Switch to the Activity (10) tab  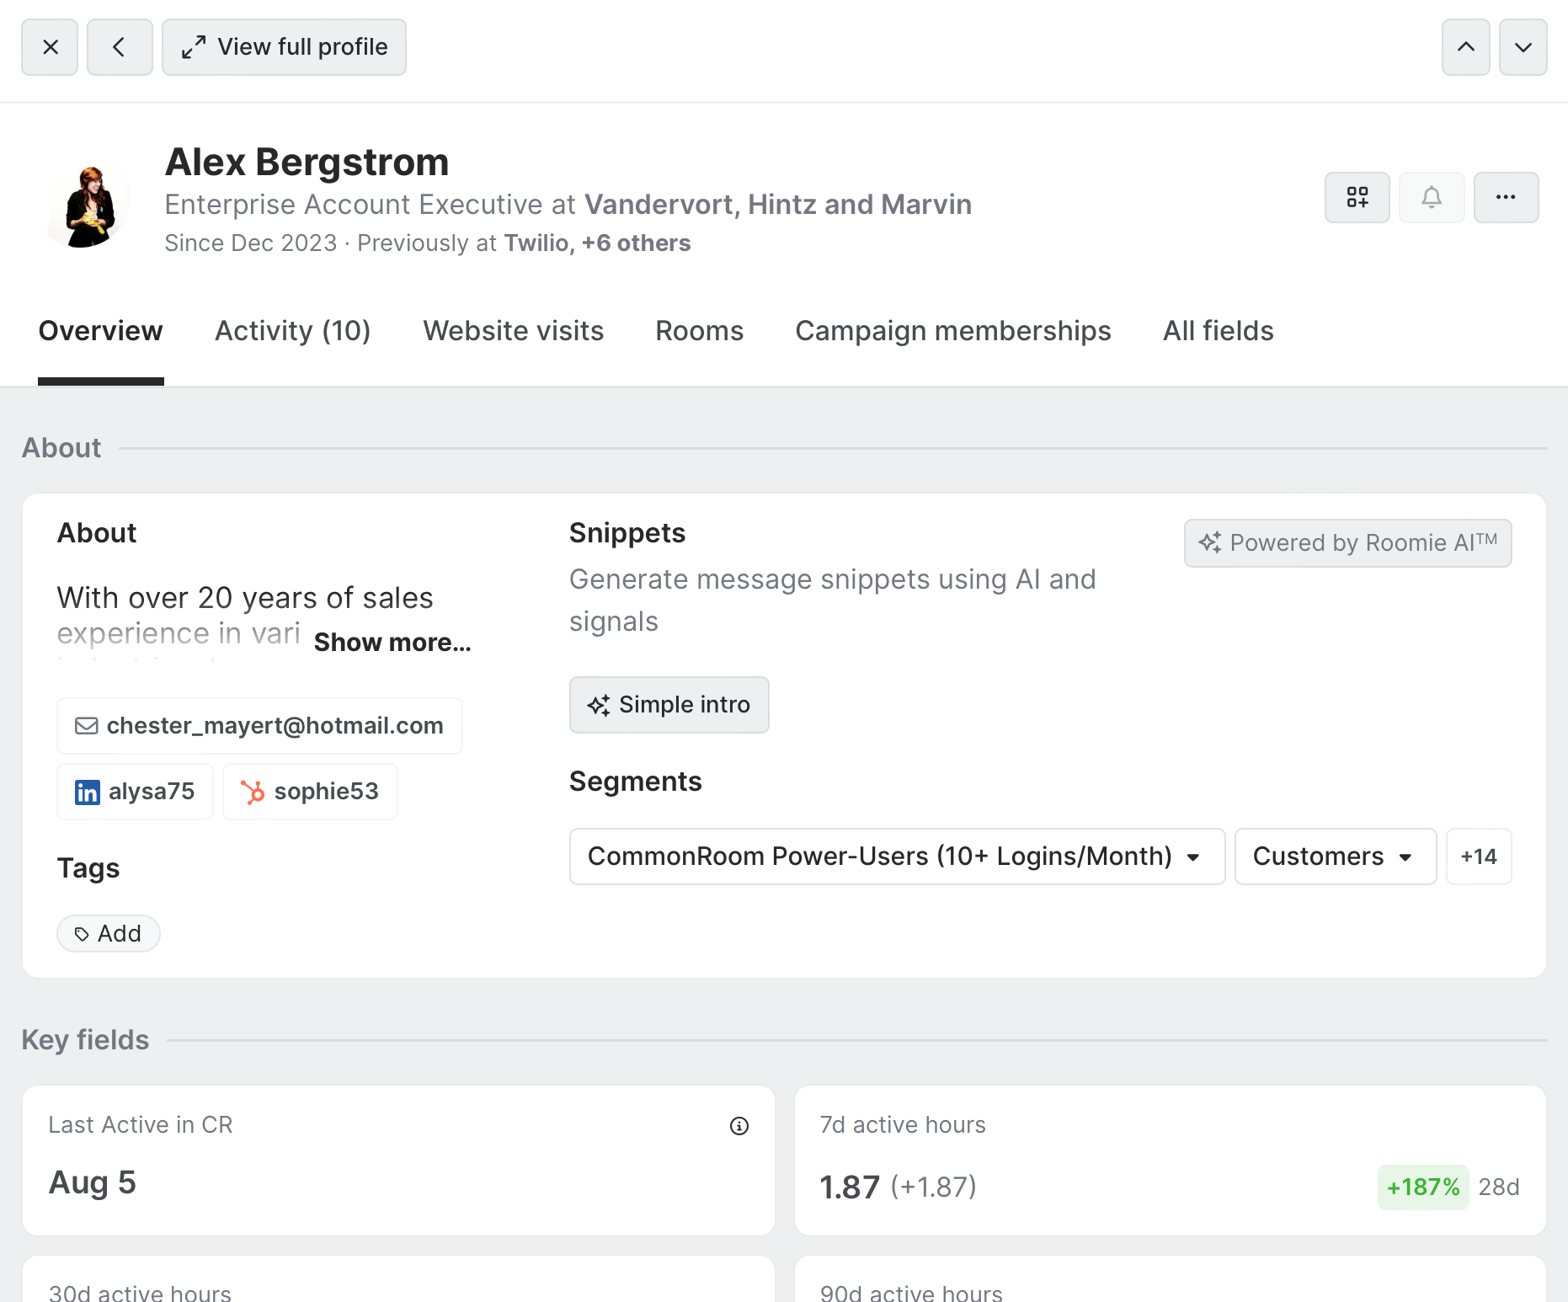[292, 331]
